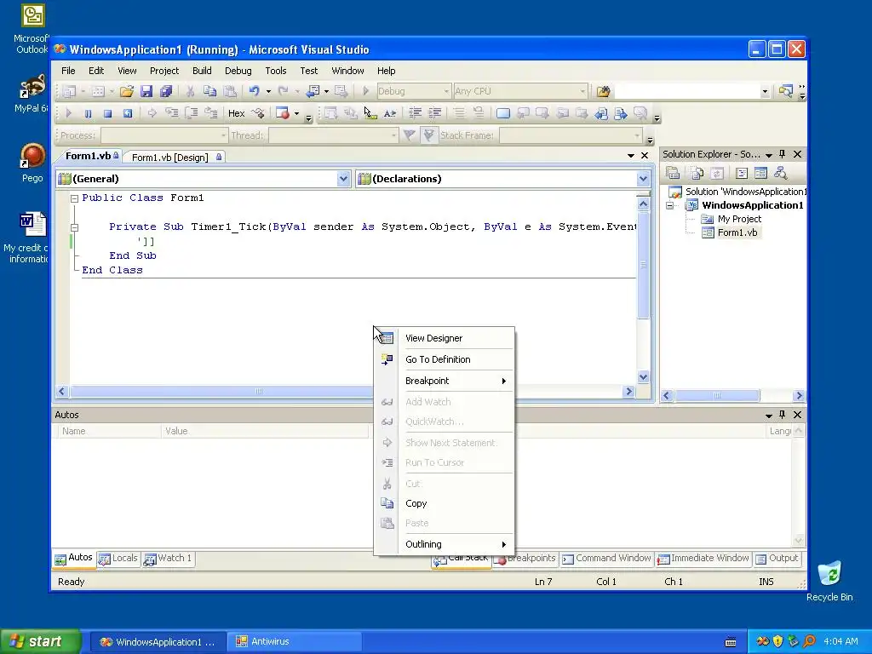
Task: Switch to the Watch 1 tab
Action: click(169, 559)
